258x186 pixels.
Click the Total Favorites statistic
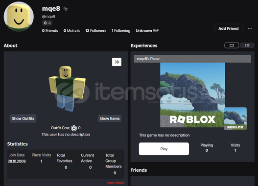[x=64, y=161]
